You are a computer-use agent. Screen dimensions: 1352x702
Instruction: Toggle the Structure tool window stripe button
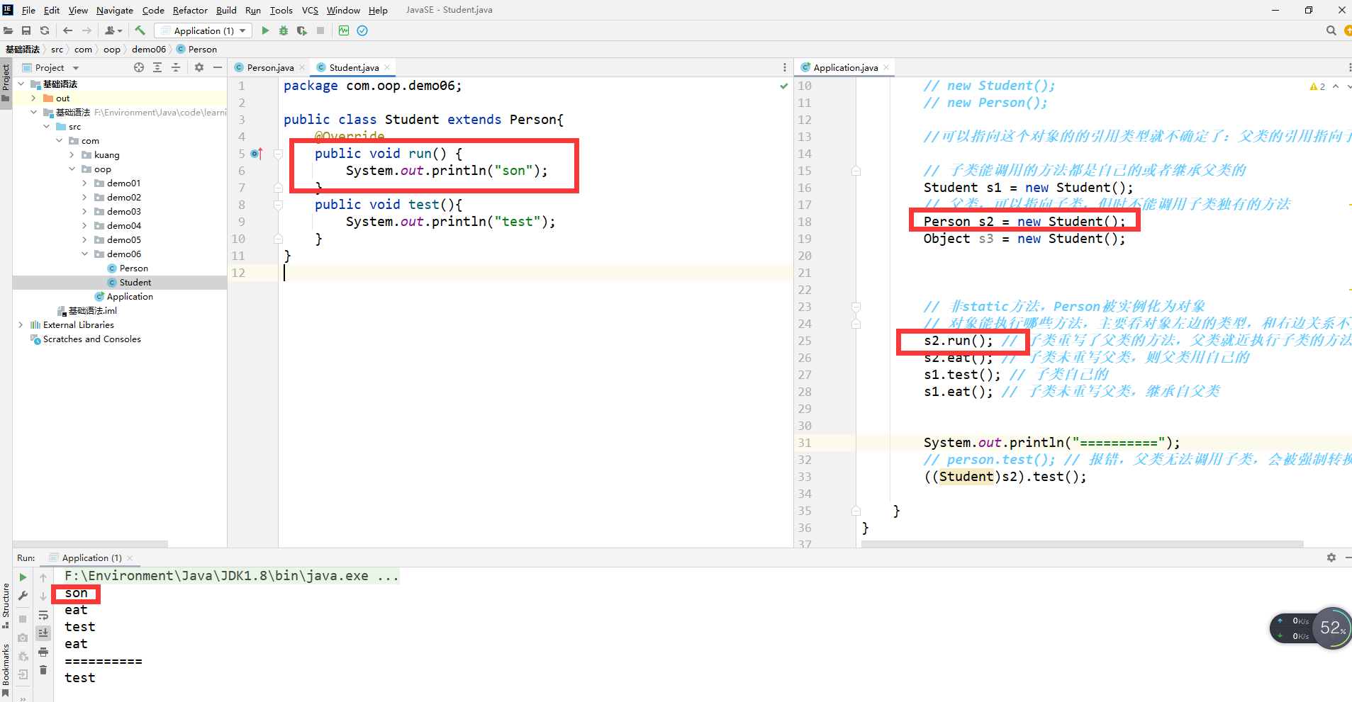(x=6, y=606)
